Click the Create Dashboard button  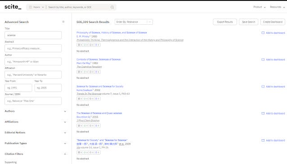point(273,22)
